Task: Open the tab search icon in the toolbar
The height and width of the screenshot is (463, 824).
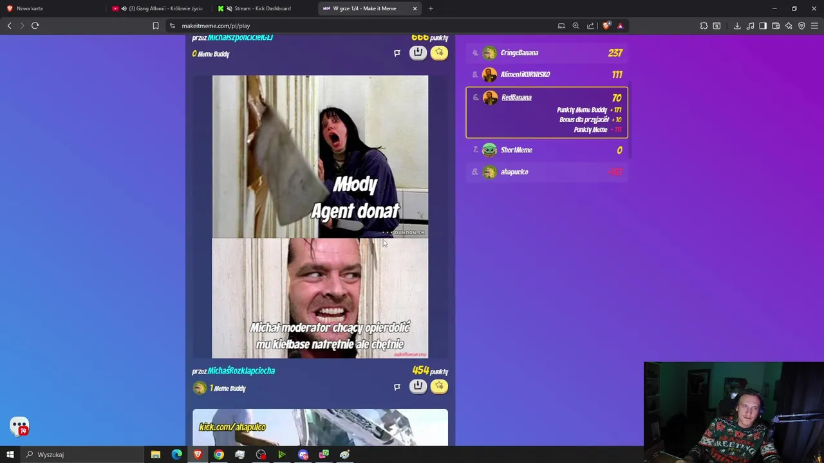Action: click(x=716, y=26)
